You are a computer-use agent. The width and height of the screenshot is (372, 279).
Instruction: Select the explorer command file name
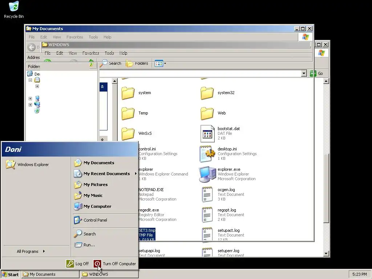click(146, 169)
